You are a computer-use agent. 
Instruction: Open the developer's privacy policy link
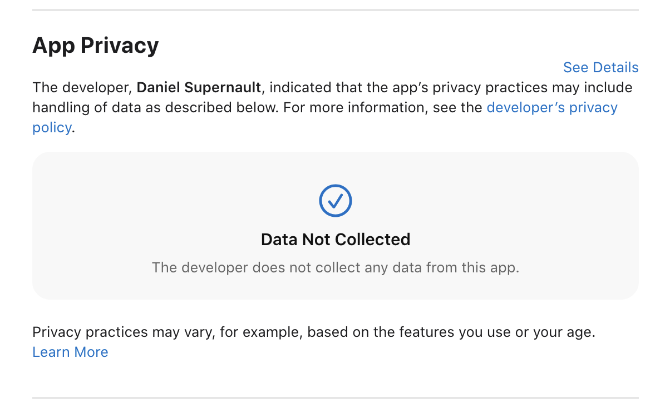pos(551,107)
